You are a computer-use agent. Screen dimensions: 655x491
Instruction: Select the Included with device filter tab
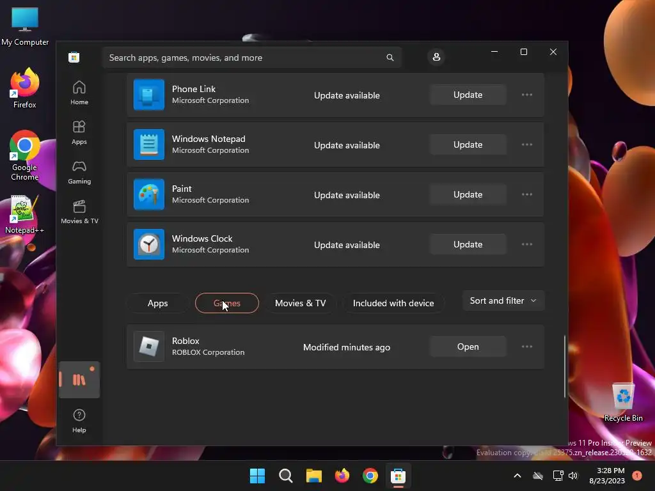pos(393,303)
